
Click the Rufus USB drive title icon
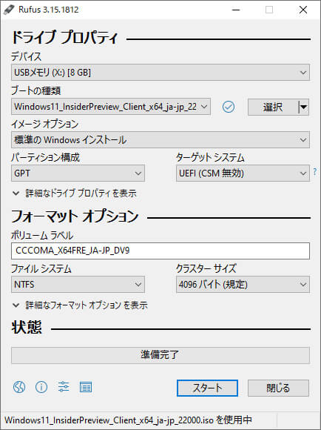[9, 10]
